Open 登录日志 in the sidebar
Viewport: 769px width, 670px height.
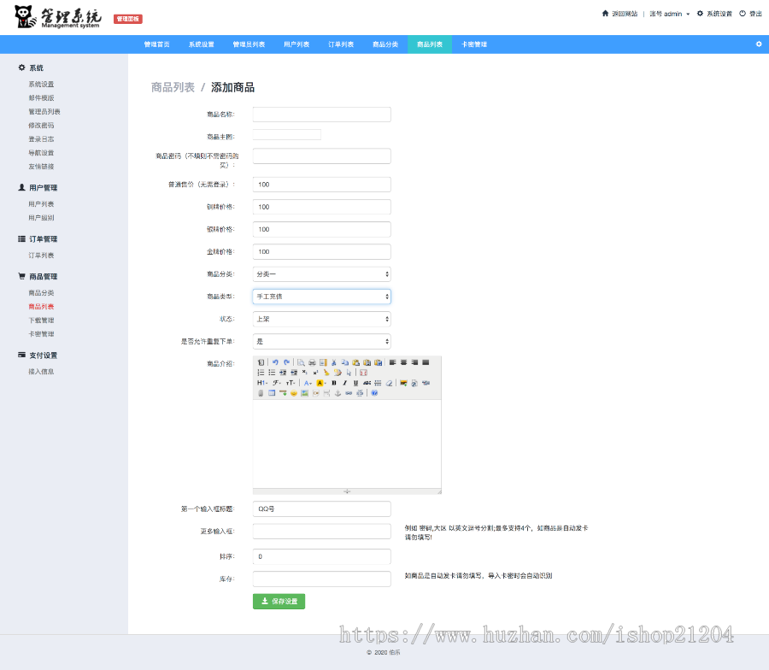pyautogui.click(x=42, y=139)
